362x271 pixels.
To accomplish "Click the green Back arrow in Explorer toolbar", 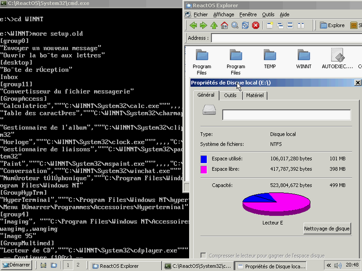I will click(x=193, y=25).
